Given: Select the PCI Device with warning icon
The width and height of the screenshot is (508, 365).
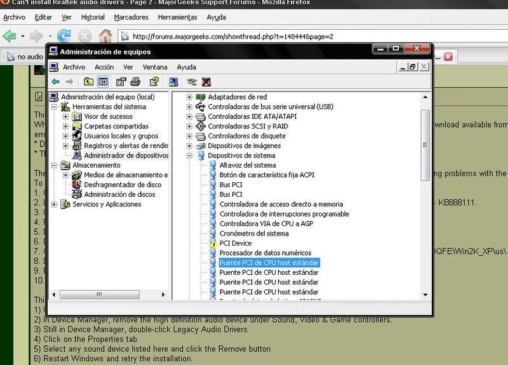Looking at the screenshot, I should [235, 243].
